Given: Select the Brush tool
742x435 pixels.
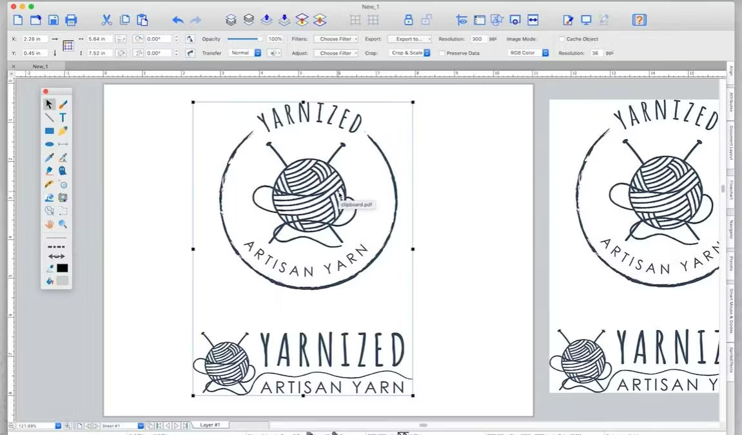Looking at the screenshot, I should tap(63, 103).
